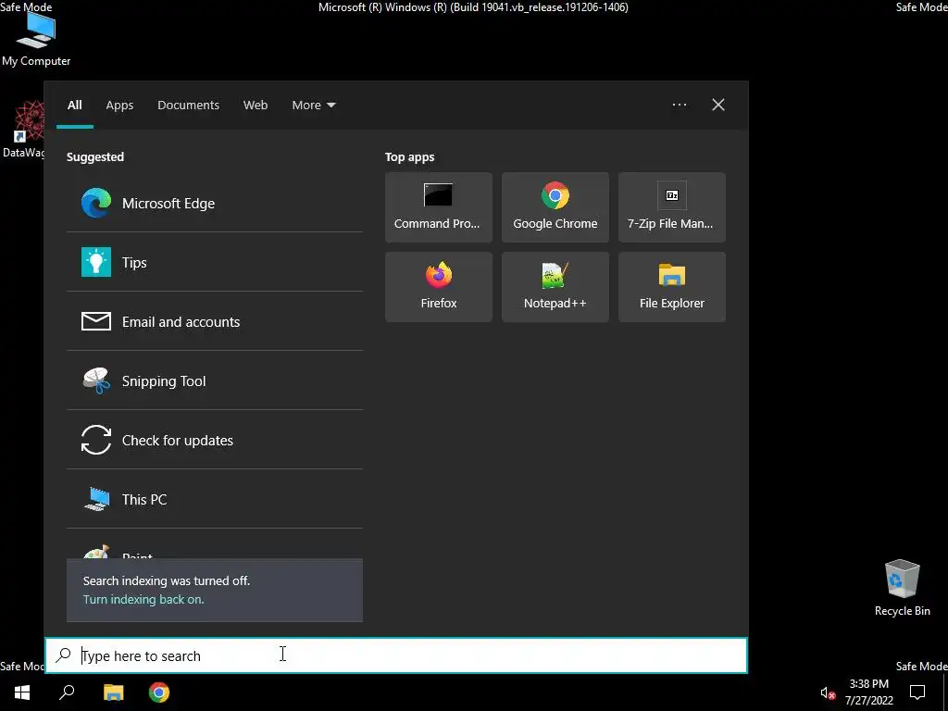Viewport: 948px width, 711px height.
Task: Launch Firefox from Top apps
Action: pos(438,287)
